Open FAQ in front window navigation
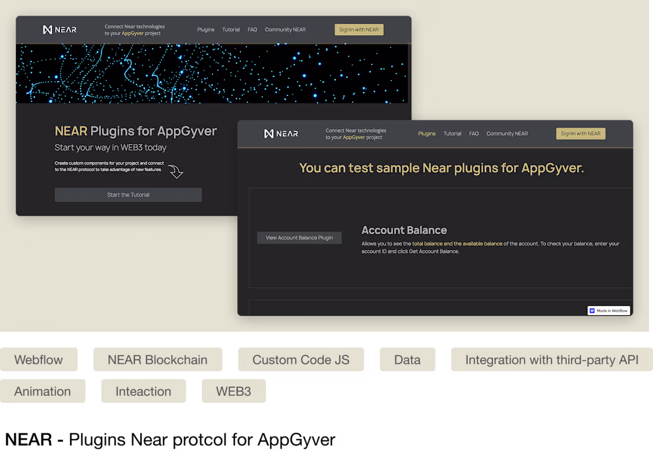Screen dimensions: 653x451 pyautogui.click(x=474, y=133)
